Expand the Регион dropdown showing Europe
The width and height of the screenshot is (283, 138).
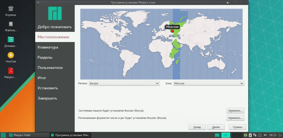(x=124, y=84)
